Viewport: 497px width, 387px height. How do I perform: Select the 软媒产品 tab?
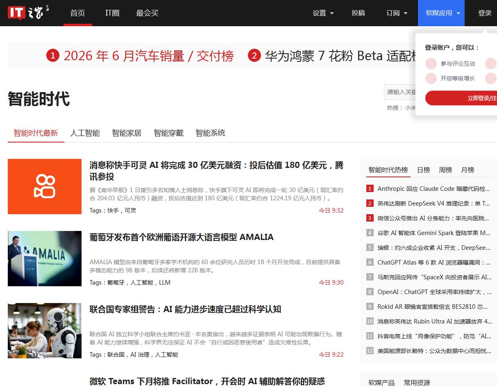click(x=381, y=383)
